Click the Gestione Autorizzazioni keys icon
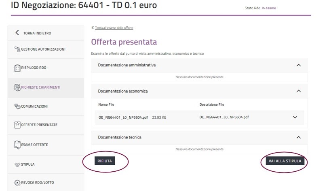329x196 pixels. click(x=17, y=49)
